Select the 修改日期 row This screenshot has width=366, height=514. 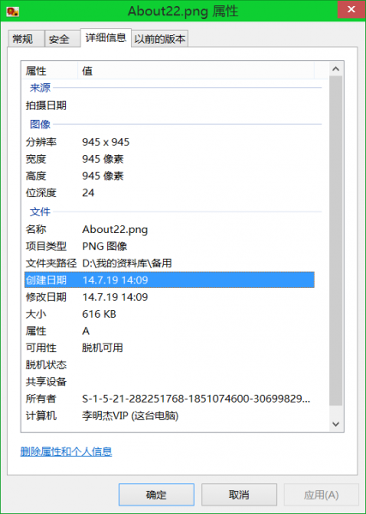[170, 297]
